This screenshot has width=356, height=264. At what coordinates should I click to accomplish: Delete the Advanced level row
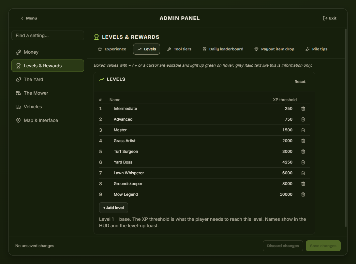(303, 119)
